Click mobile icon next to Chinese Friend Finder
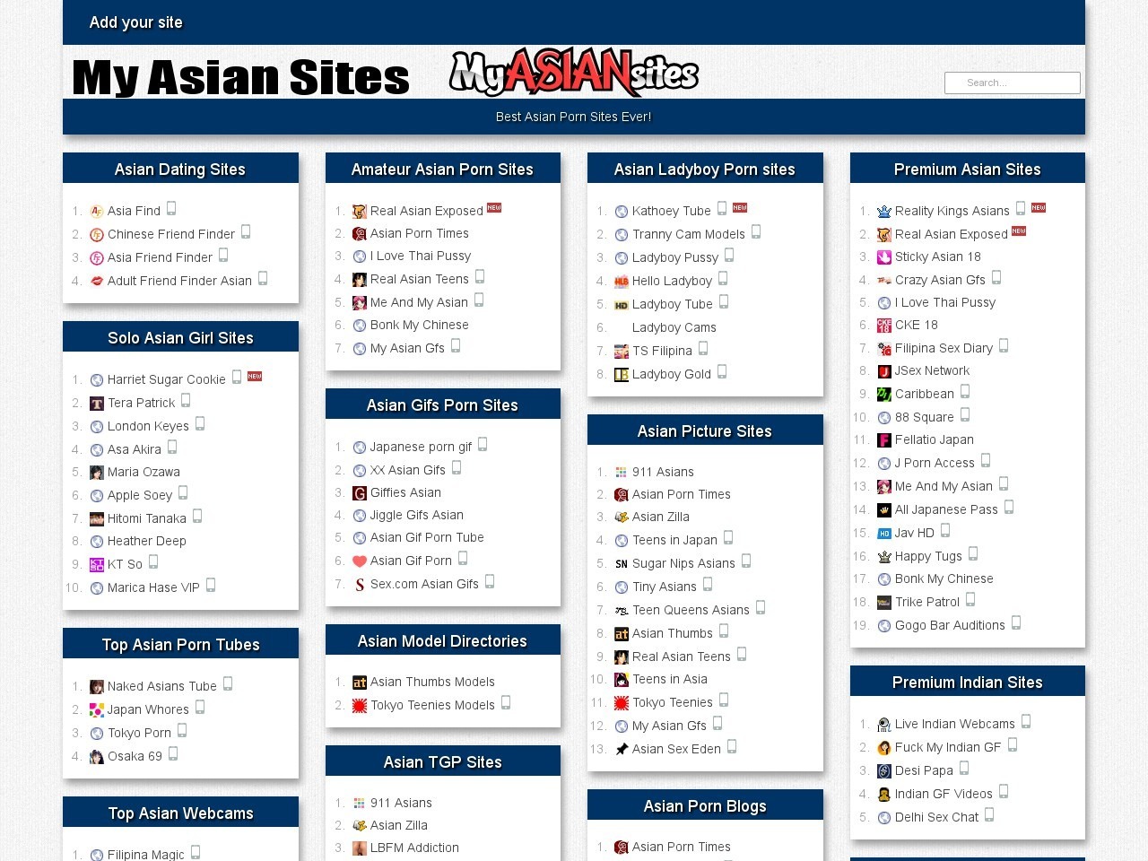The height and width of the screenshot is (861, 1148). [246, 232]
